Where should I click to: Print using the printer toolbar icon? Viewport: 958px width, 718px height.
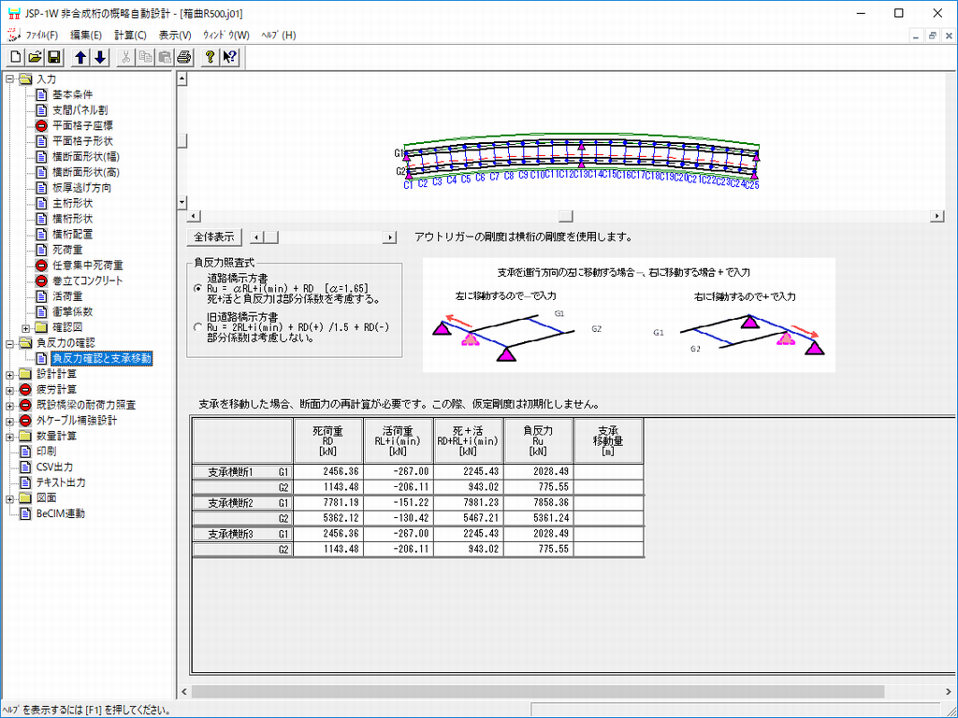(184, 57)
